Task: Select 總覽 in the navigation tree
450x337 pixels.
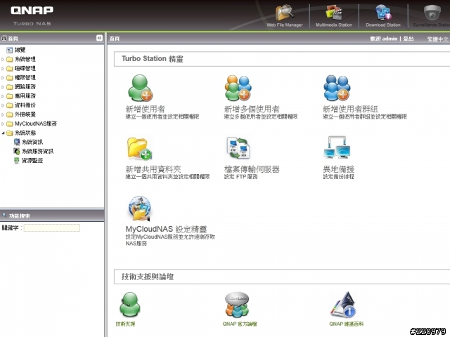Action: (20, 50)
